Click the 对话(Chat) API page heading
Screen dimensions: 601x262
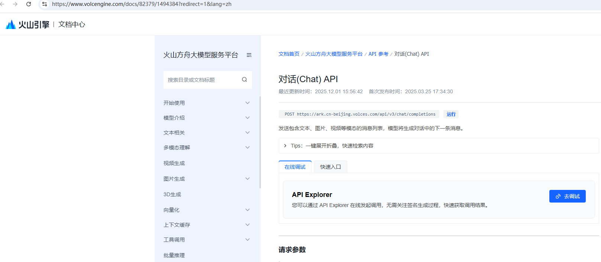[308, 79]
